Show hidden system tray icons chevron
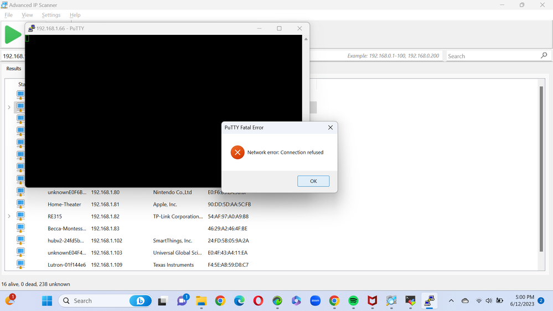 [x=451, y=301]
